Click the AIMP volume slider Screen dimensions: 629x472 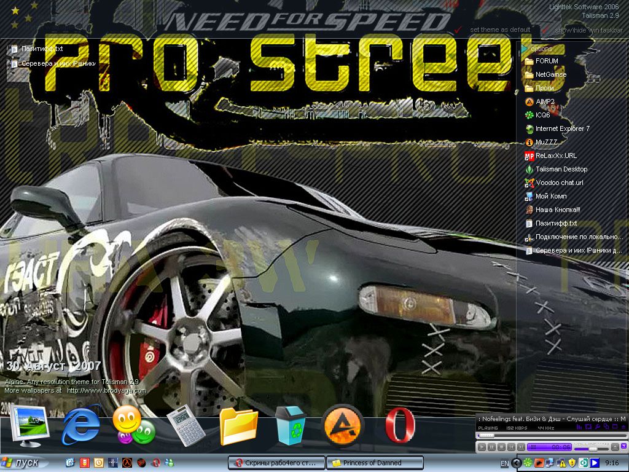click(x=592, y=449)
